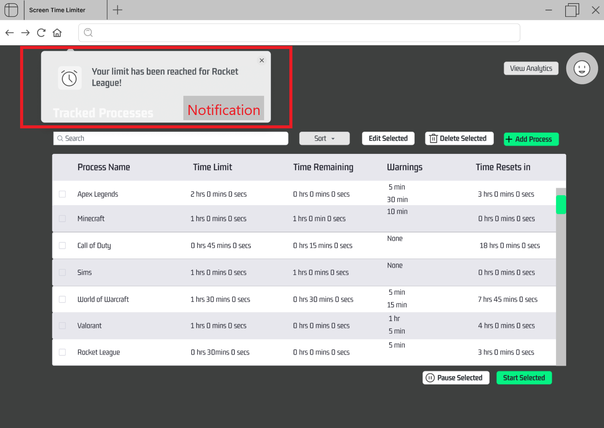Click the green Add Process button
Viewport: 604px width, 428px height.
531,139
